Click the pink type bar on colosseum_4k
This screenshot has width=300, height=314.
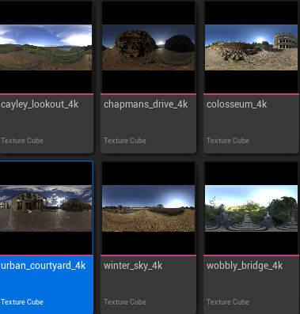(251, 94)
